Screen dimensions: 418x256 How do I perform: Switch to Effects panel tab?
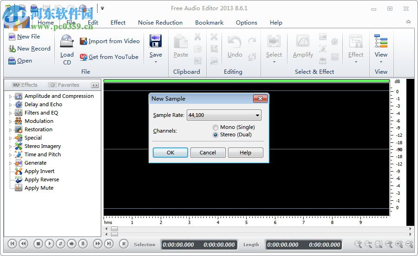25,85
